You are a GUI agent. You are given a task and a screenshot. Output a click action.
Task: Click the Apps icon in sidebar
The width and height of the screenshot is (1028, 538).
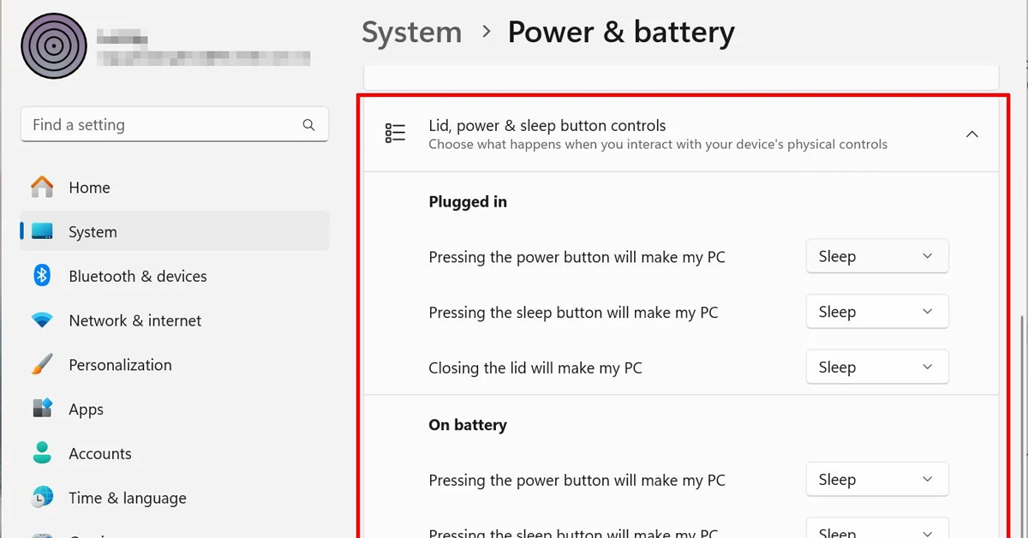click(x=42, y=409)
